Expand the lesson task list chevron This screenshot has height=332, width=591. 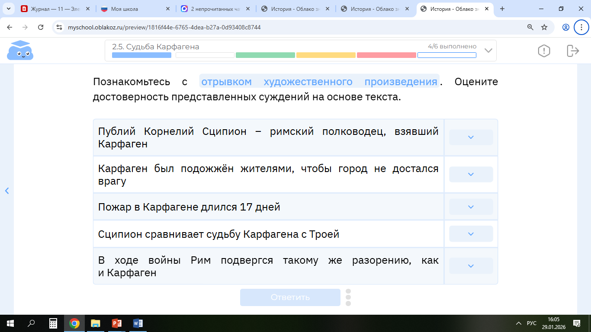tap(488, 51)
